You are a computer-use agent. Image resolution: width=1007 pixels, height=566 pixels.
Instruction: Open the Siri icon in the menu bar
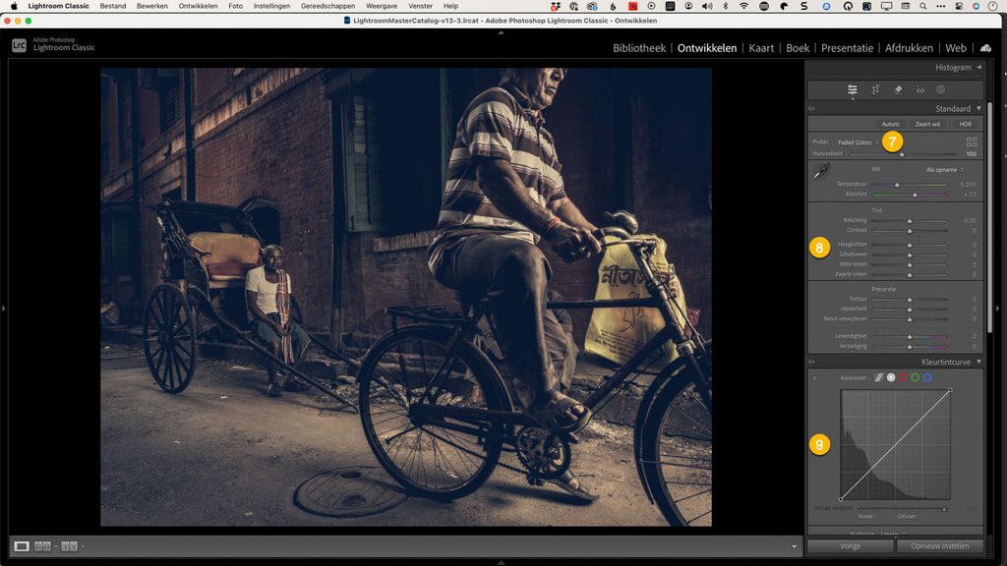[976, 6]
